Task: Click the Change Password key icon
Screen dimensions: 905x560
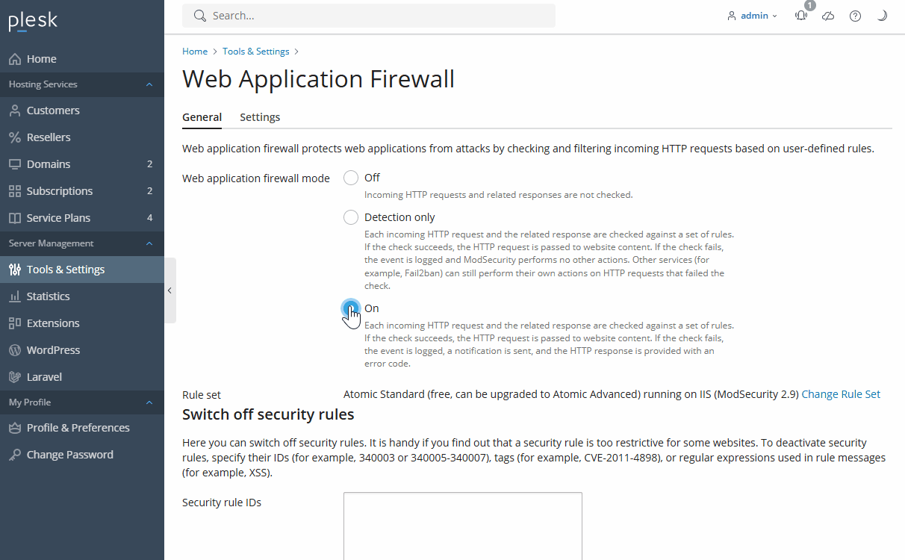Action: (x=15, y=455)
